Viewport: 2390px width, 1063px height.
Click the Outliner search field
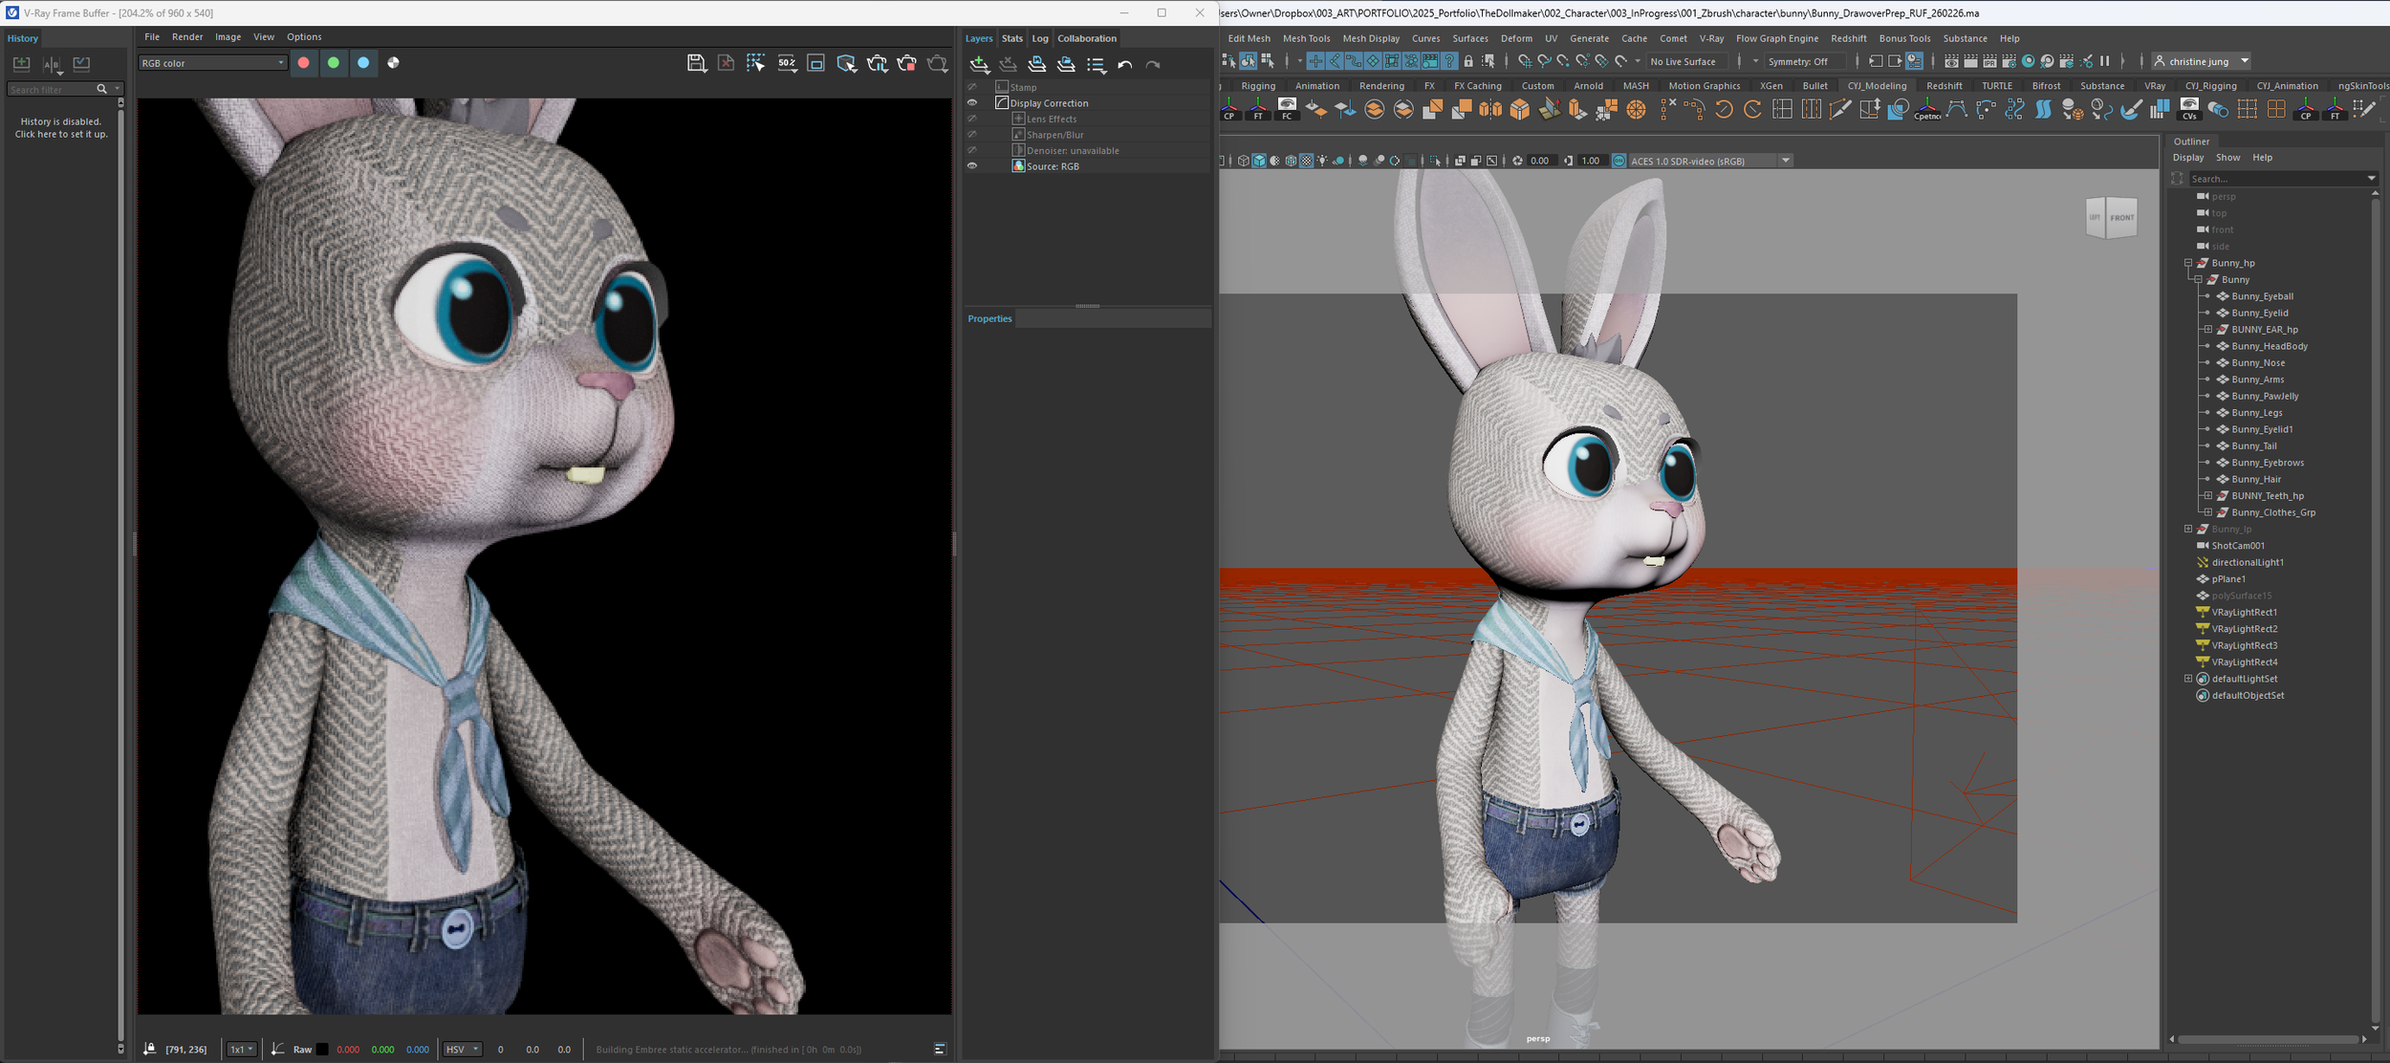2275,179
